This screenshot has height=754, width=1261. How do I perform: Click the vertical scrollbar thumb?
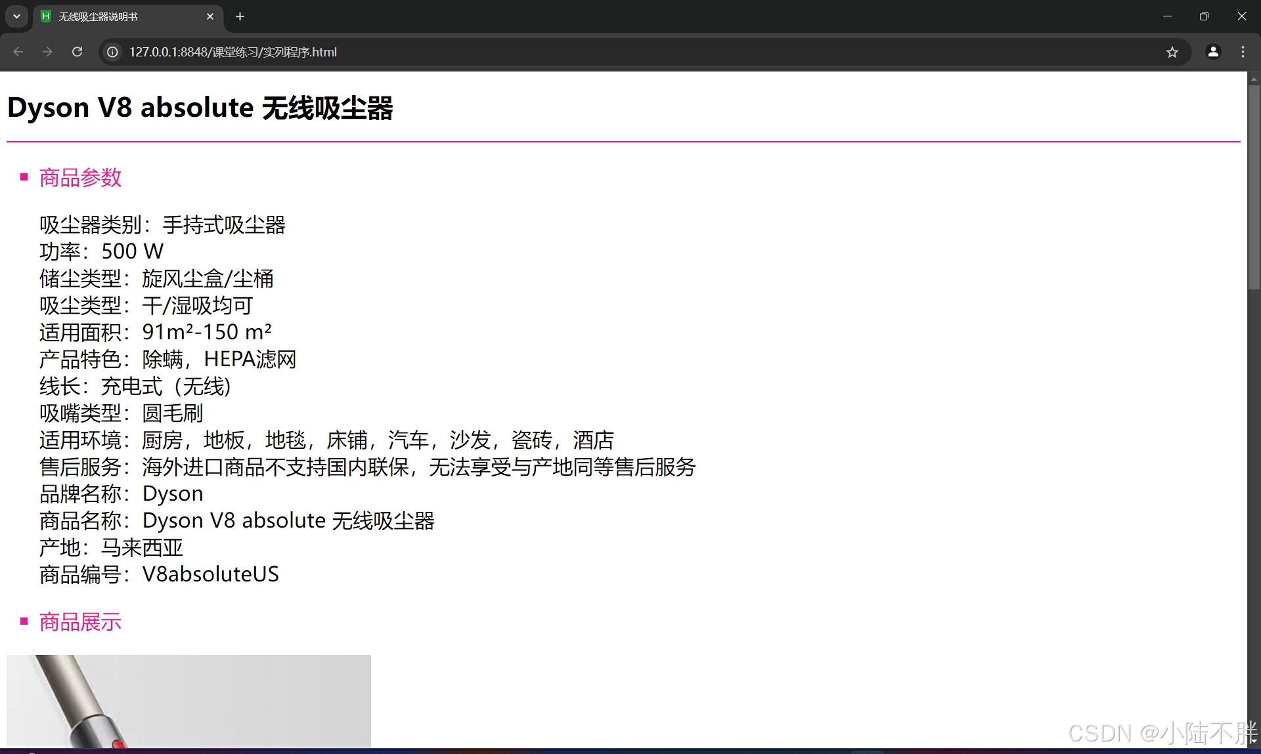(x=1254, y=187)
